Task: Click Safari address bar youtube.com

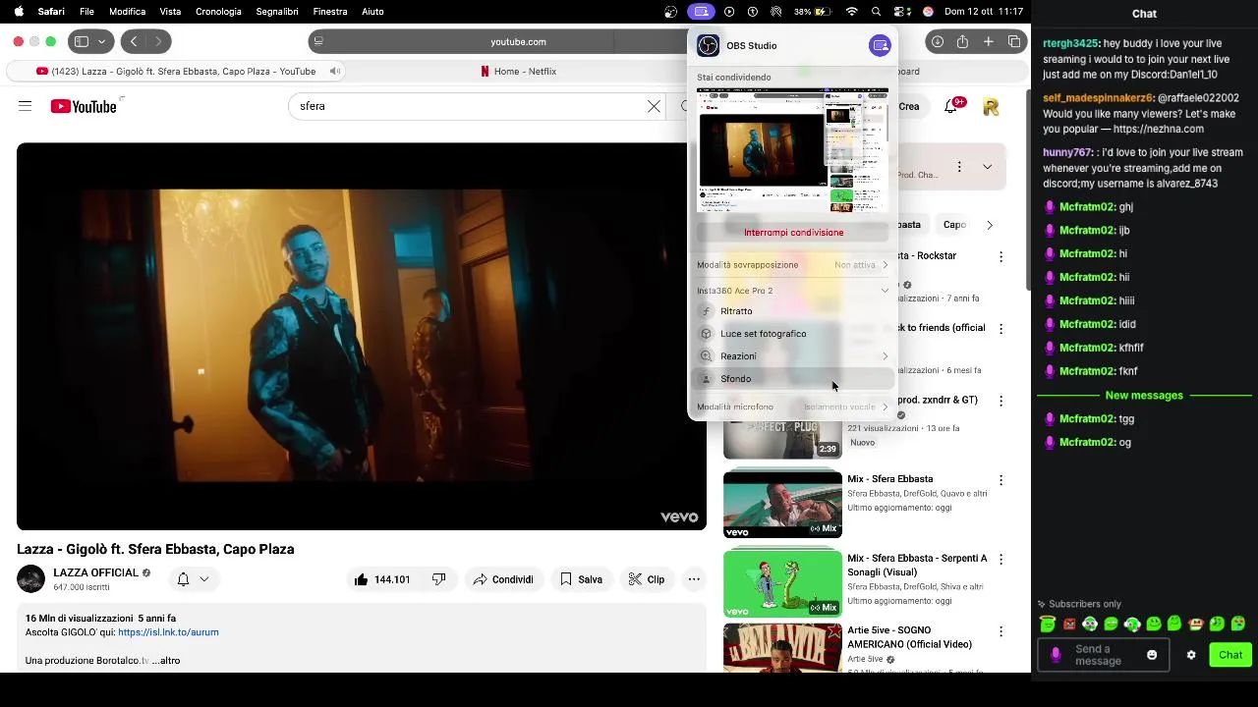Action: click(x=518, y=41)
